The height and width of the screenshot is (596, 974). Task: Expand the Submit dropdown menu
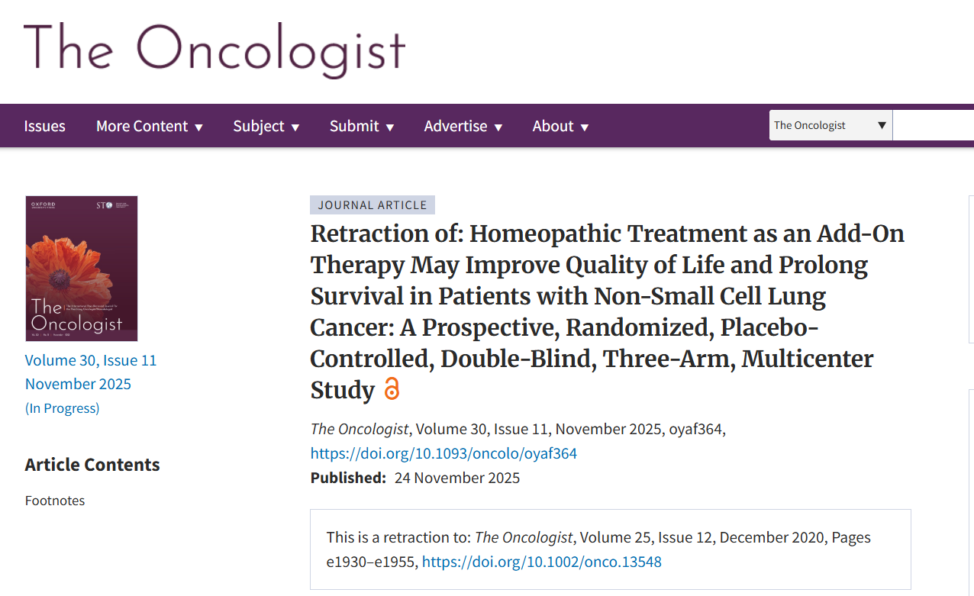[x=362, y=126]
